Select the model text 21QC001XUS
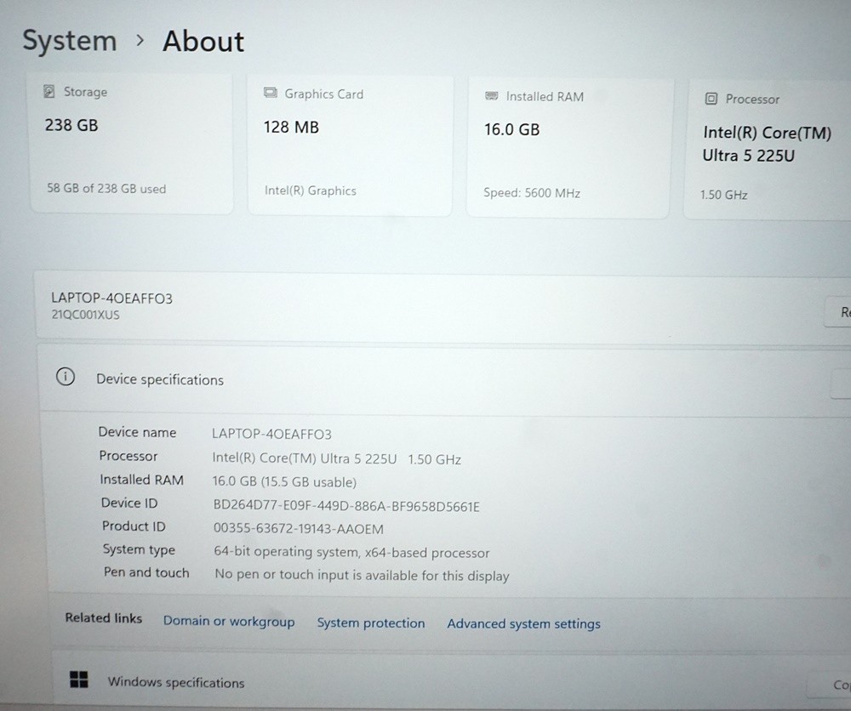This screenshot has width=851, height=711. click(x=85, y=315)
